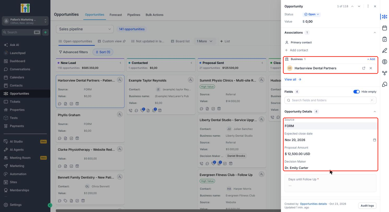Image resolution: width=389 pixels, height=212 pixels.
Task: Toggle the Hide empty switch
Action: pyautogui.click(x=356, y=92)
